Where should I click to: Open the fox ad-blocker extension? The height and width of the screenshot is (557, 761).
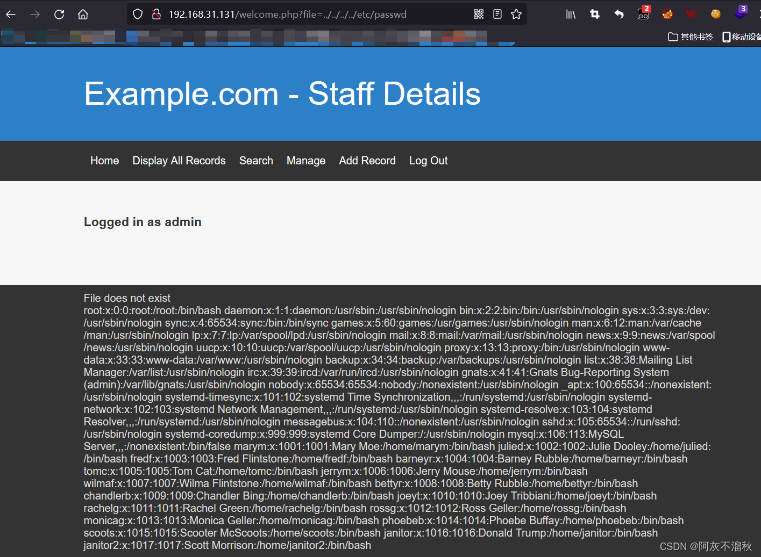pyautogui.click(x=667, y=14)
